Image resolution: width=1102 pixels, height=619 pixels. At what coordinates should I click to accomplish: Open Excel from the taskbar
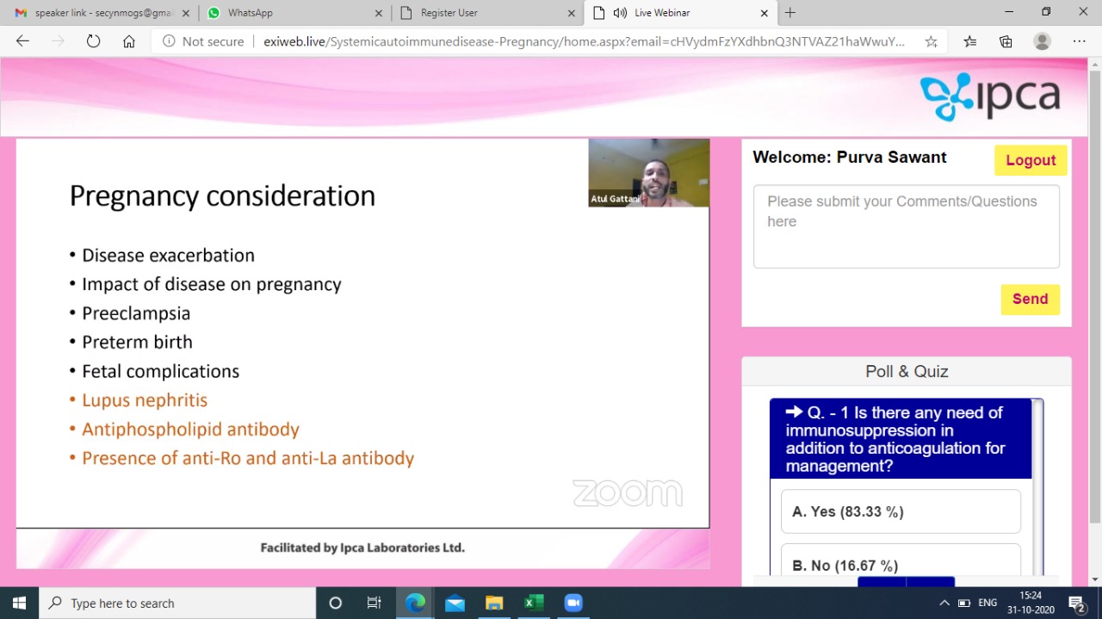534,603
